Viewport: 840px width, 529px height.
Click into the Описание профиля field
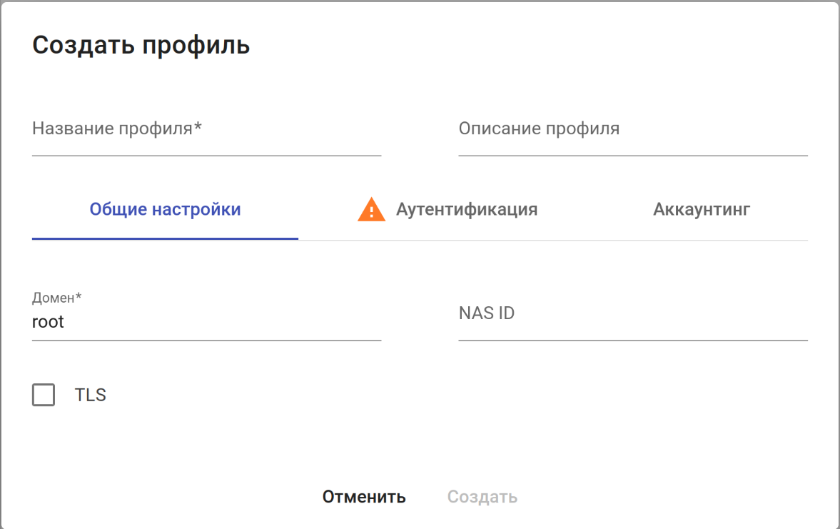point(632,136)
